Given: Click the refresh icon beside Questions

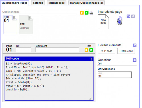Looking at the screenshot, I should click(x=135, y=60).
